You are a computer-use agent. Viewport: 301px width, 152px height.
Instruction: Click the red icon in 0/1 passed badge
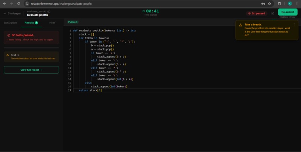click(x=249, y=13)
